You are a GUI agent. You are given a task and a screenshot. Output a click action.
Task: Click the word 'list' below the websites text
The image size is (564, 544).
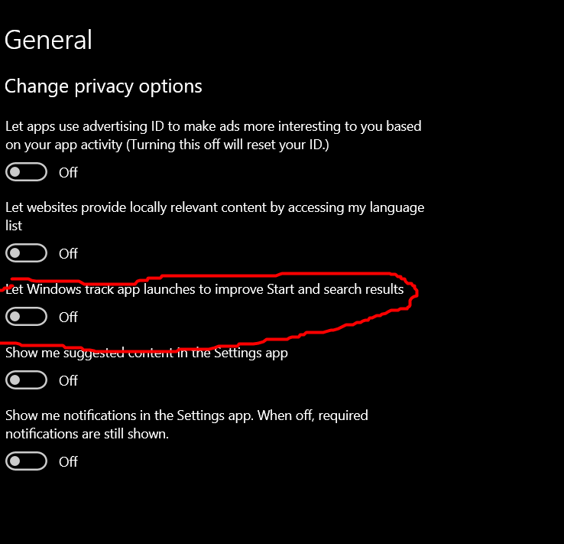14,226
